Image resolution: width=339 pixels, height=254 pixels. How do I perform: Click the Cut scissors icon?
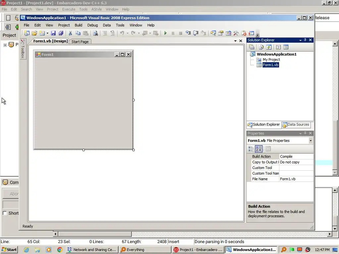70,33
